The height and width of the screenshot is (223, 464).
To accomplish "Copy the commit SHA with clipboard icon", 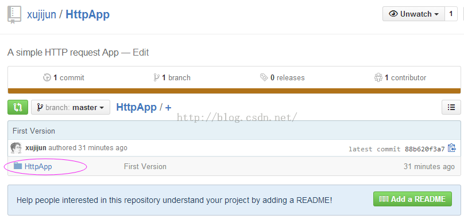I will pos(451,148).
